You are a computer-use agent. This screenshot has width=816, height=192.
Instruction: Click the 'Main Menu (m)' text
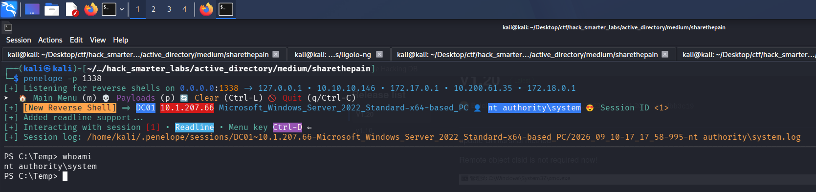click(65, 98)
